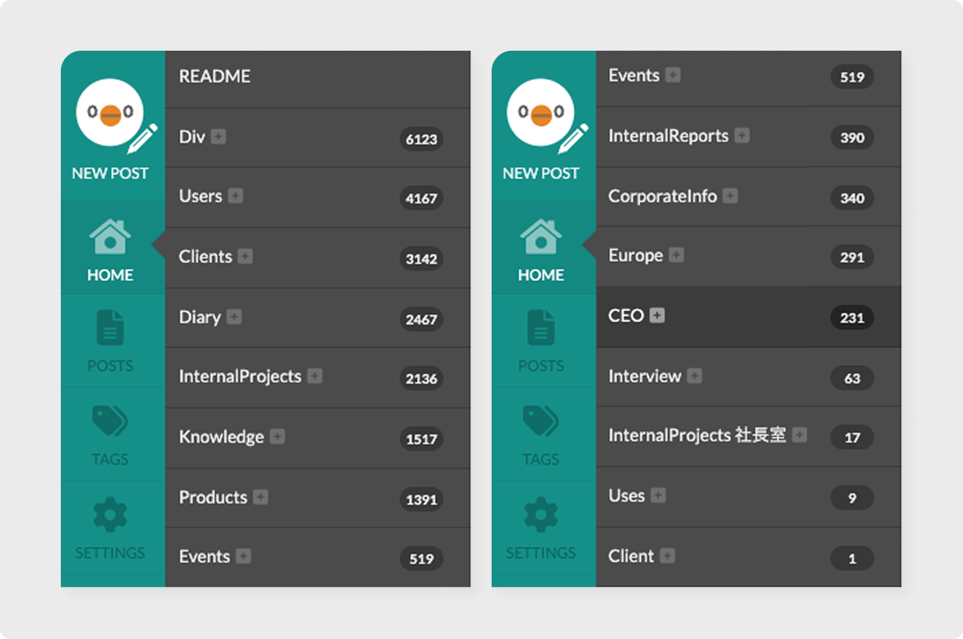This screenshot has height=639, width=963.
Task: Click Home house icon in right sidebar
Action: [x=540, y=236]
